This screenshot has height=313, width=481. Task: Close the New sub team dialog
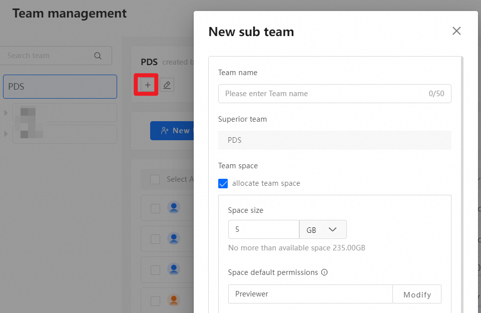coord(456,31)
